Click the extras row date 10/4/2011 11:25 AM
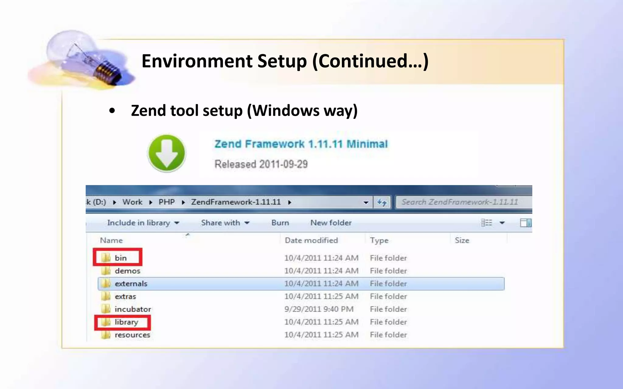The height and width of the screenshot is (389, 623). (x=321, y=296)
